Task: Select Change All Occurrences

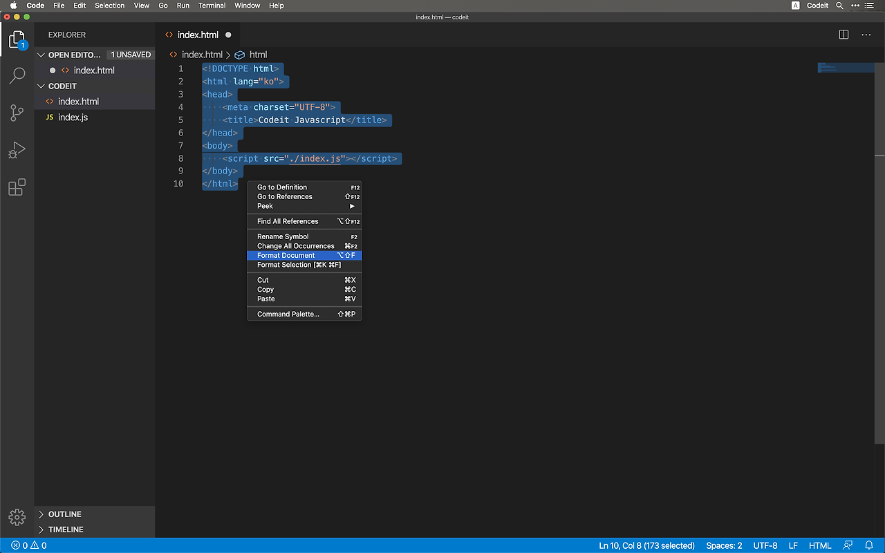Action: click(x=304, y=246)
